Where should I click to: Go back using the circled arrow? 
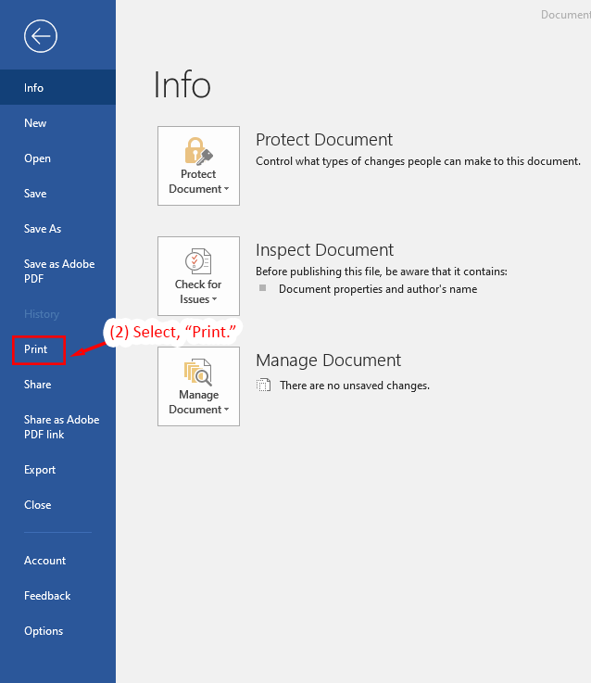[x=41, y=36]
